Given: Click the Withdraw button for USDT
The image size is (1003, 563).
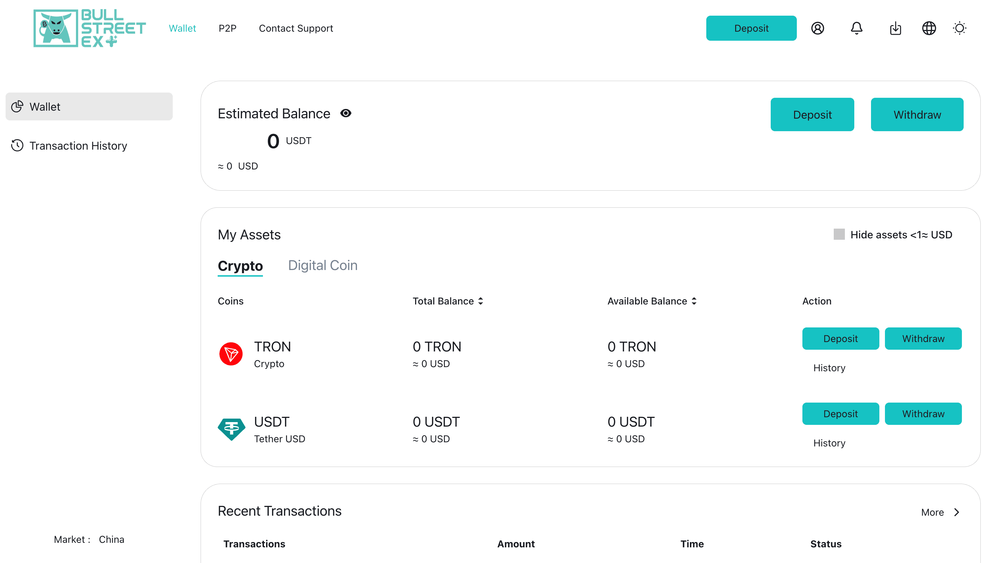Looking at the screenshot, I should coord(923,413).
